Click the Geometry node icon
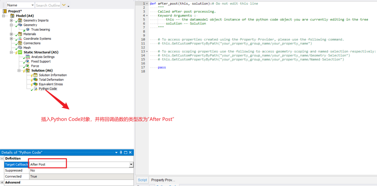 (x=20, y=25)
